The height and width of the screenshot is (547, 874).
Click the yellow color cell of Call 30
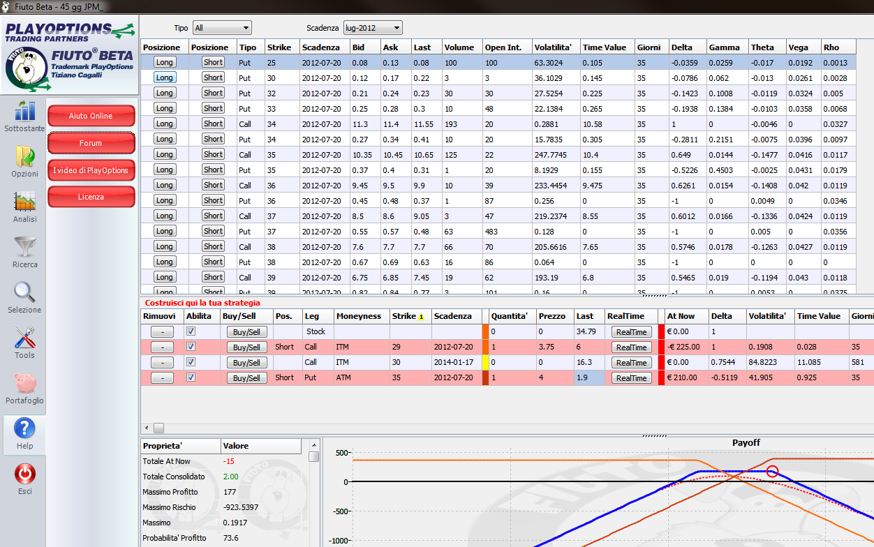point(485,362)
